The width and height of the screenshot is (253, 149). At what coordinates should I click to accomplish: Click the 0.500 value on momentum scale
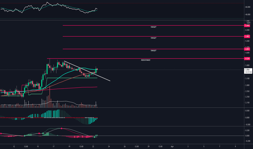pos(247,111)
